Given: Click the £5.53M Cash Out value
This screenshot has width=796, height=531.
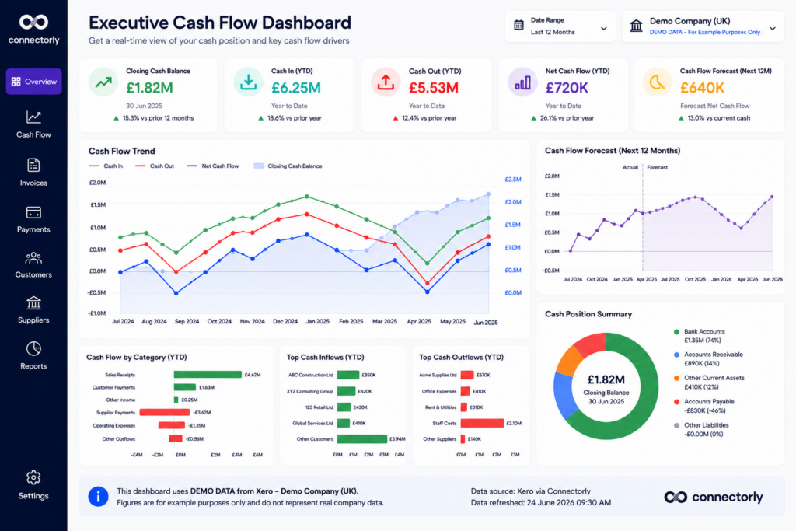Looking at the screenshot, I should coord(434,88).
